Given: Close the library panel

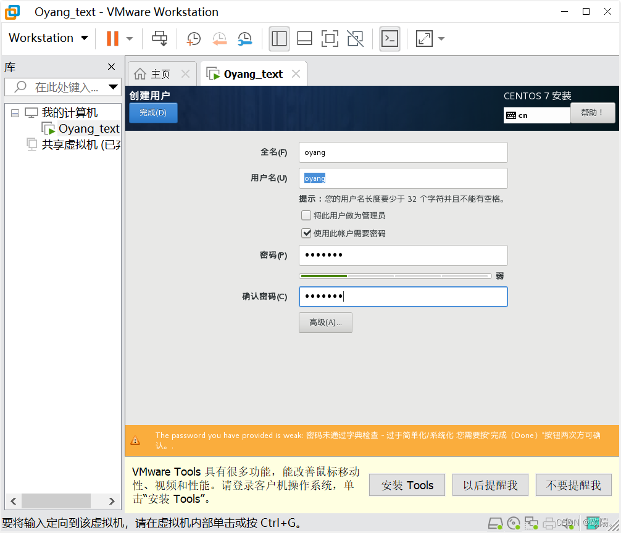Looking at the screenshot, I should 111,67.
